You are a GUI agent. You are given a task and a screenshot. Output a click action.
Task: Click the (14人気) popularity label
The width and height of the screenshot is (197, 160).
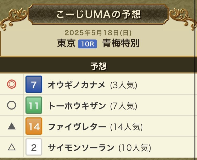[x=126, y=127]
